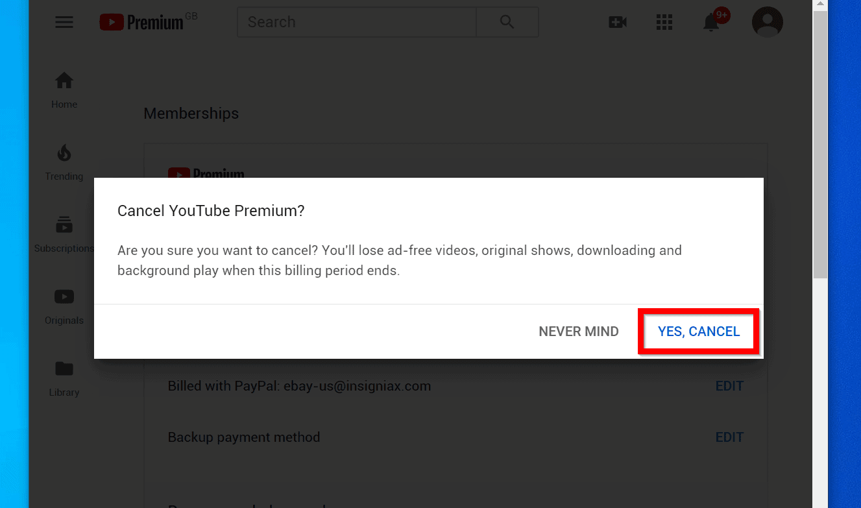
Task: Open the Google apps grid
Action: [664, 22]
